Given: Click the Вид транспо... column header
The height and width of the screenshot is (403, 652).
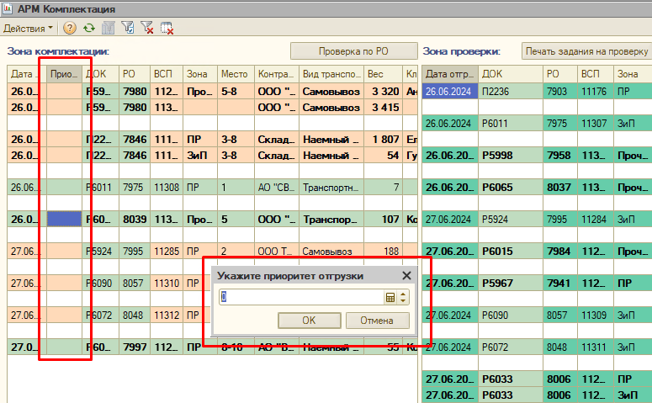Looking at the screenshot, I should 331,74.
